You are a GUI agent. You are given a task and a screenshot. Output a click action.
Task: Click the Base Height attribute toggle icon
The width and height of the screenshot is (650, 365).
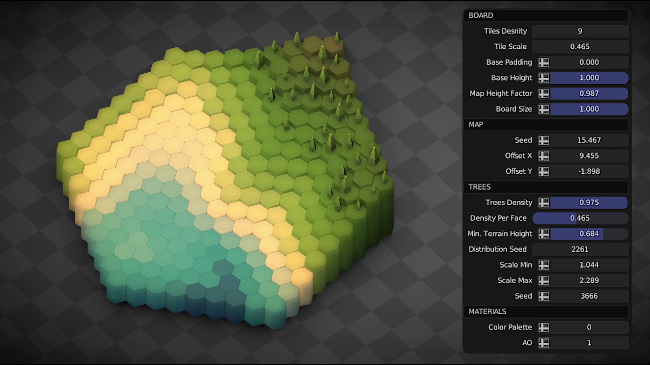coord(544,78)
